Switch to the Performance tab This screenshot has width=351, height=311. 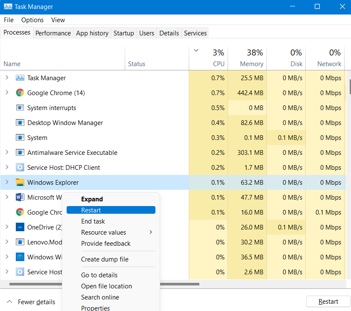53,33
